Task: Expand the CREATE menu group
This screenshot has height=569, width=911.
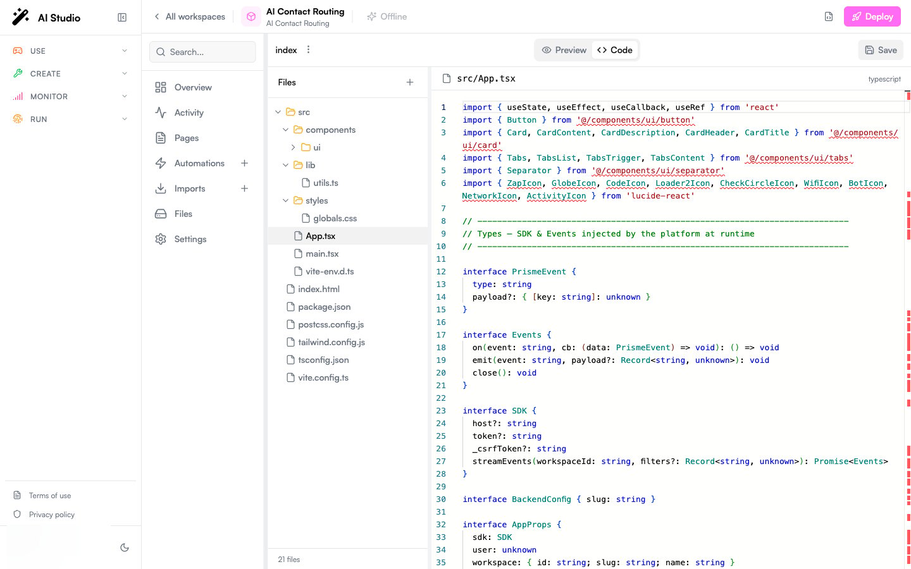Action: pos(70,73)
